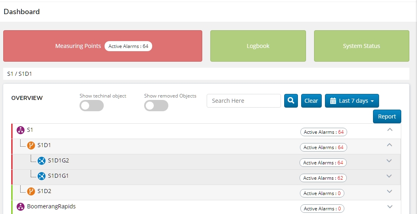Screen dimensions: 417x214
Task: Enable the Show removed Objects switch
Action: pyautogui.click(x=156, y=106)
